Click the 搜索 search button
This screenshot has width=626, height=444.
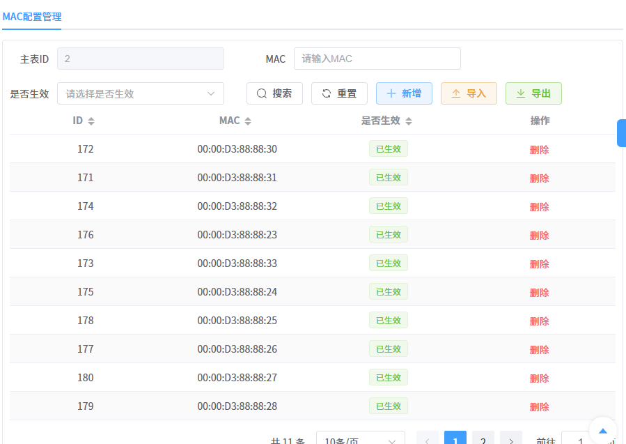[x=274, y=93]
